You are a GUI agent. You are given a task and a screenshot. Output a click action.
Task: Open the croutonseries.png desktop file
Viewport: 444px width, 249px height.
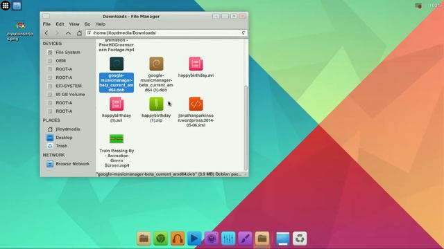[20, 32]
